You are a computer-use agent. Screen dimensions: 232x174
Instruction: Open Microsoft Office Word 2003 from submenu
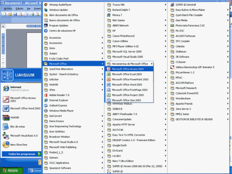pos(129,84)
